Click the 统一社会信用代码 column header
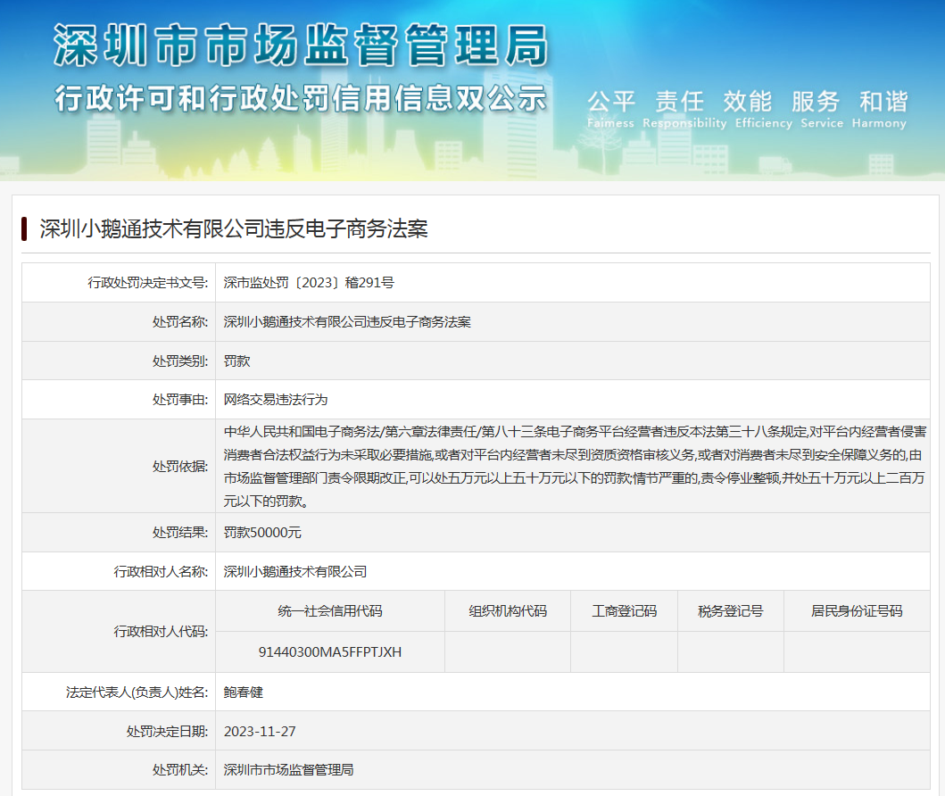The height and width of the screenshot is (796, 945). pyautogui.click(x=330, y=611)
